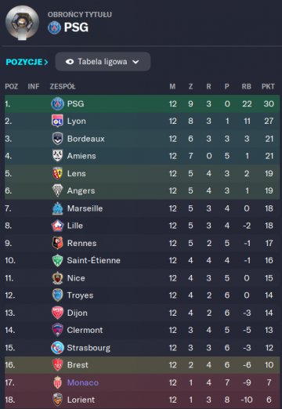Screen dimensions: 282x409
Task: Click the PSG title holder name
Action: [76, 27]
